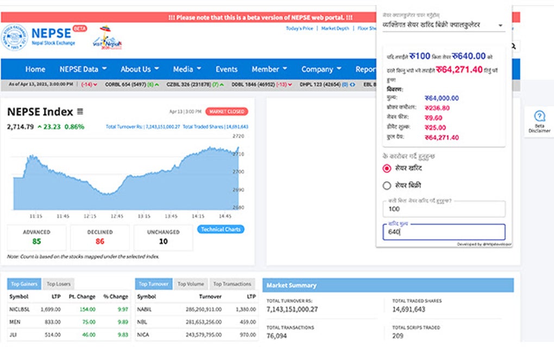Click the total scrips traded value 209
Image resolution: width=554 pixels, height=347 pixels.
click(x=398, y=336)
